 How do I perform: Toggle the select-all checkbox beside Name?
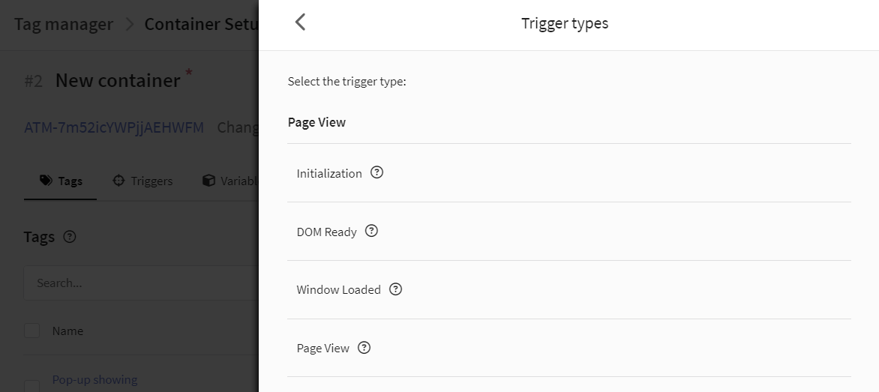(x=32, y=331)
